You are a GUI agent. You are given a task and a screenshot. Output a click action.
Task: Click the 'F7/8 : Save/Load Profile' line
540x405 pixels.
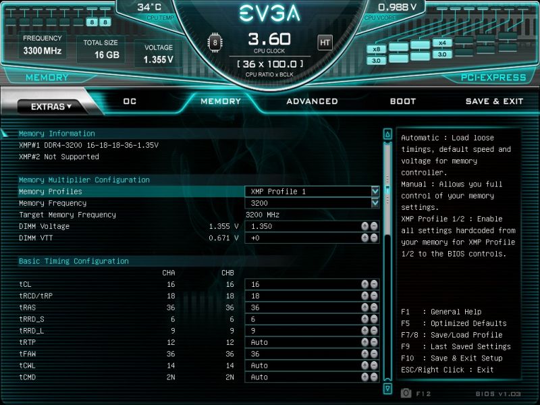point(452,335)
